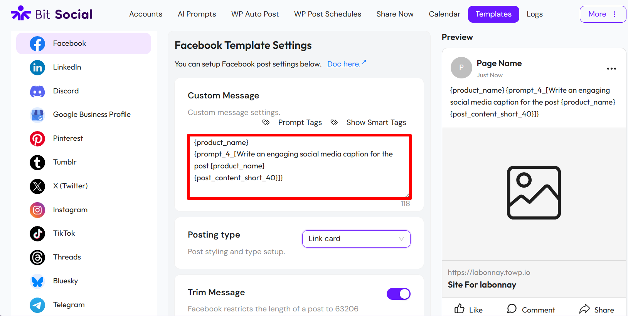This screenshot has height=316, width=628.
Task: Select the Facebook icon in sidebar
Action: [37, 43]
